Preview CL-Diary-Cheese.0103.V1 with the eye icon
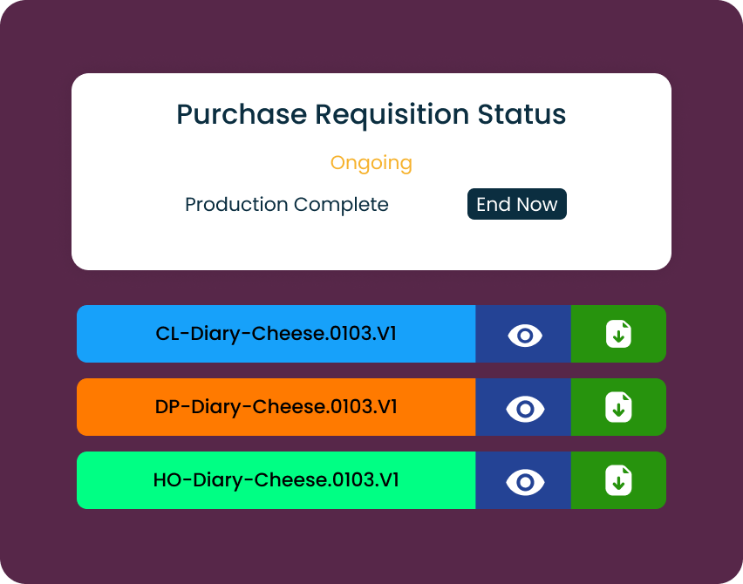Image resolution: width=743 pixels, height=584 pixels. (524, 335)
